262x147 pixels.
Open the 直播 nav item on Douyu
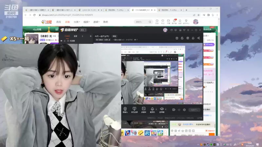pos(67,22)
